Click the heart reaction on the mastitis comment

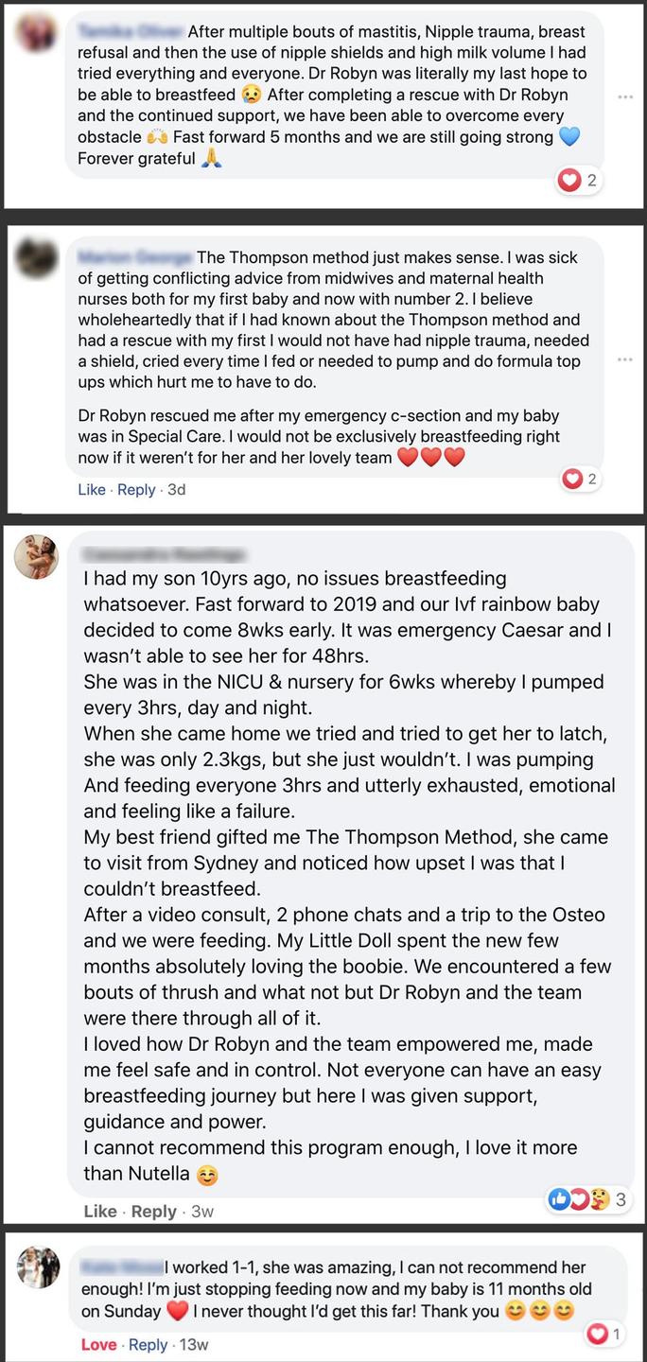click(x=569, y=180)
